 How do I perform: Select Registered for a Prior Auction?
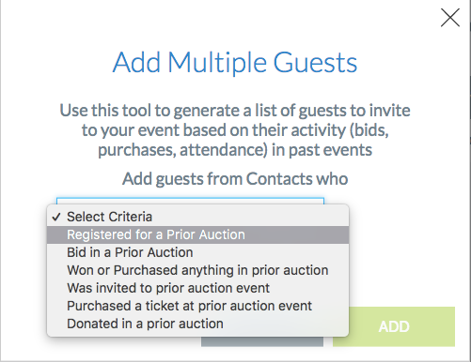pos(197,234)
